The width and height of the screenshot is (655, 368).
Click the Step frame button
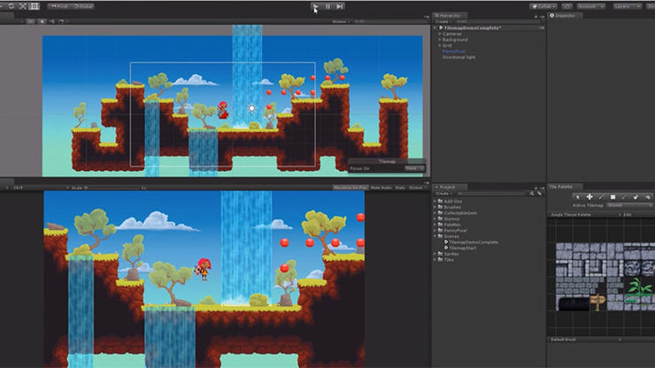[x=340, y=6]
